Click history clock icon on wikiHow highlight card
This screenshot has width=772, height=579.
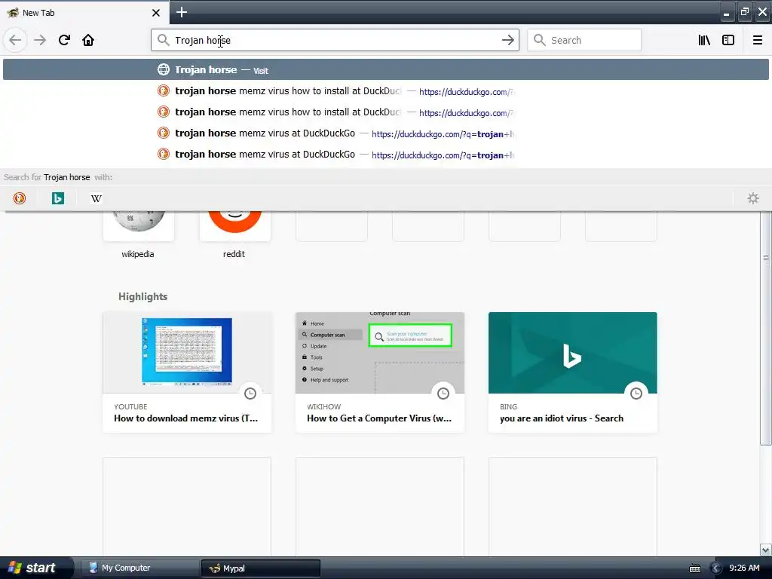(443, 394)
